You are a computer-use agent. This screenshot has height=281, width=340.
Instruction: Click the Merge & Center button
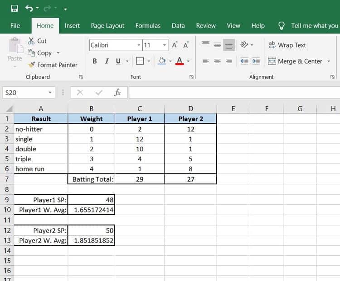click(295, 61)
